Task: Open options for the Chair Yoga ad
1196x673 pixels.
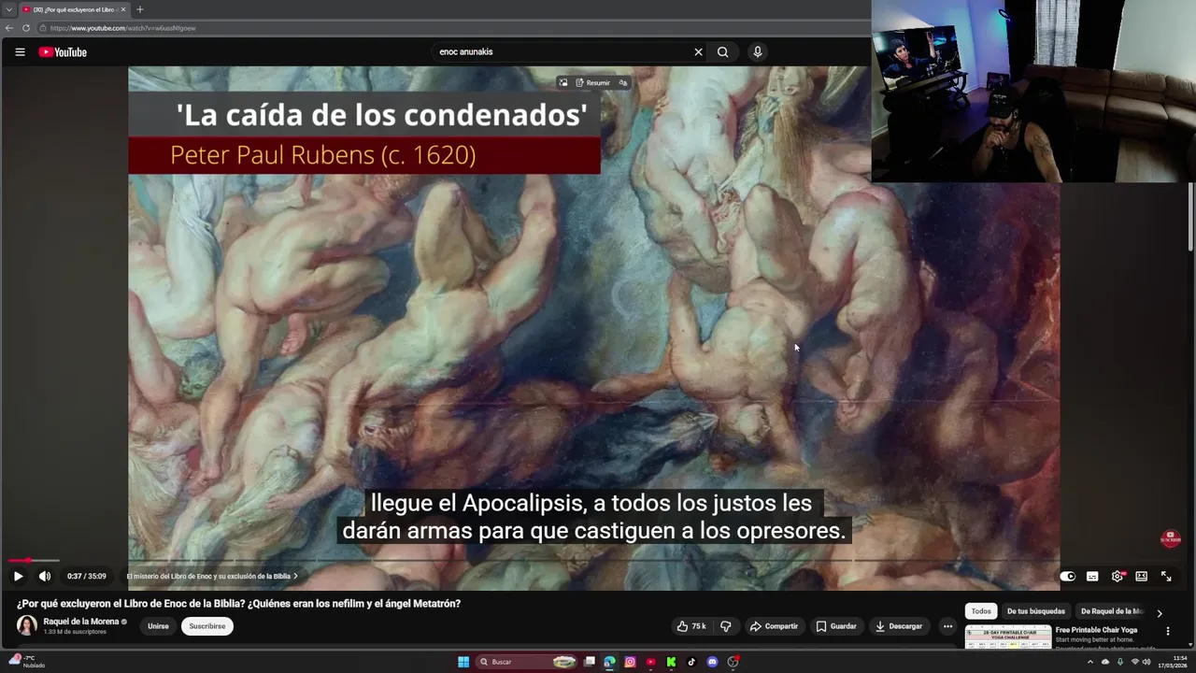Action: pos(1167,632)
